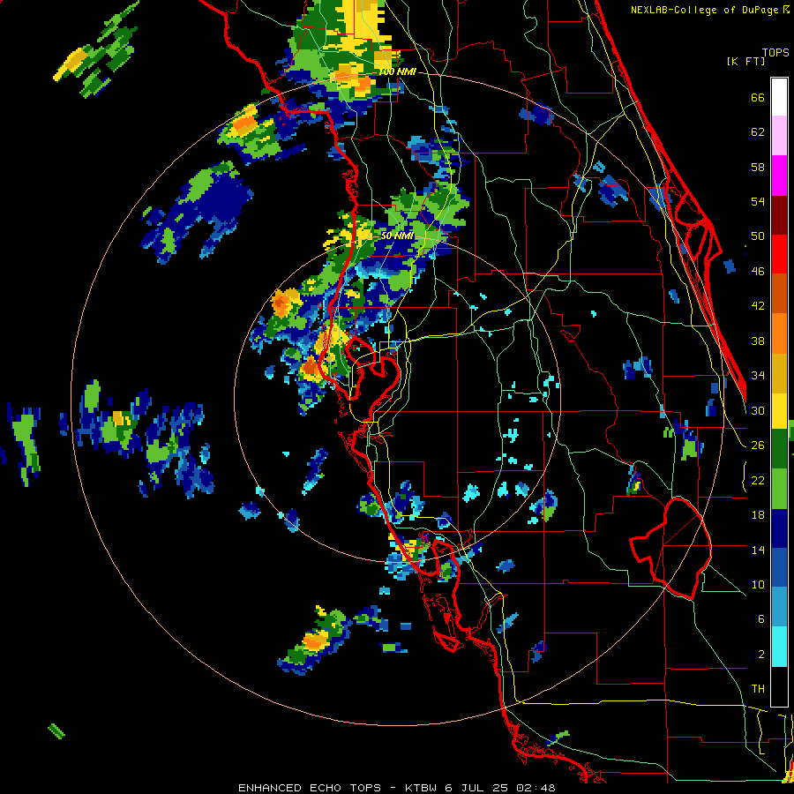Select the medium blue legend swatch
Screen dimensions: 794x794
[x=779, y=568]
